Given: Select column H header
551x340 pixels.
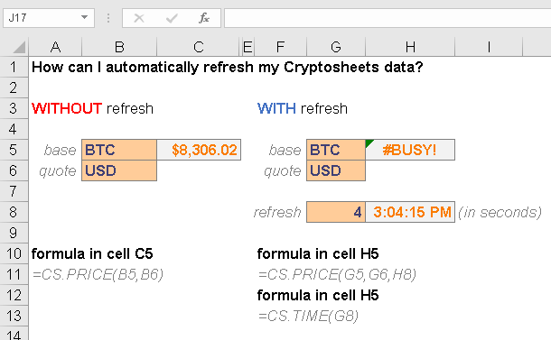Looking at the screenshot, I should click(410, 47).
